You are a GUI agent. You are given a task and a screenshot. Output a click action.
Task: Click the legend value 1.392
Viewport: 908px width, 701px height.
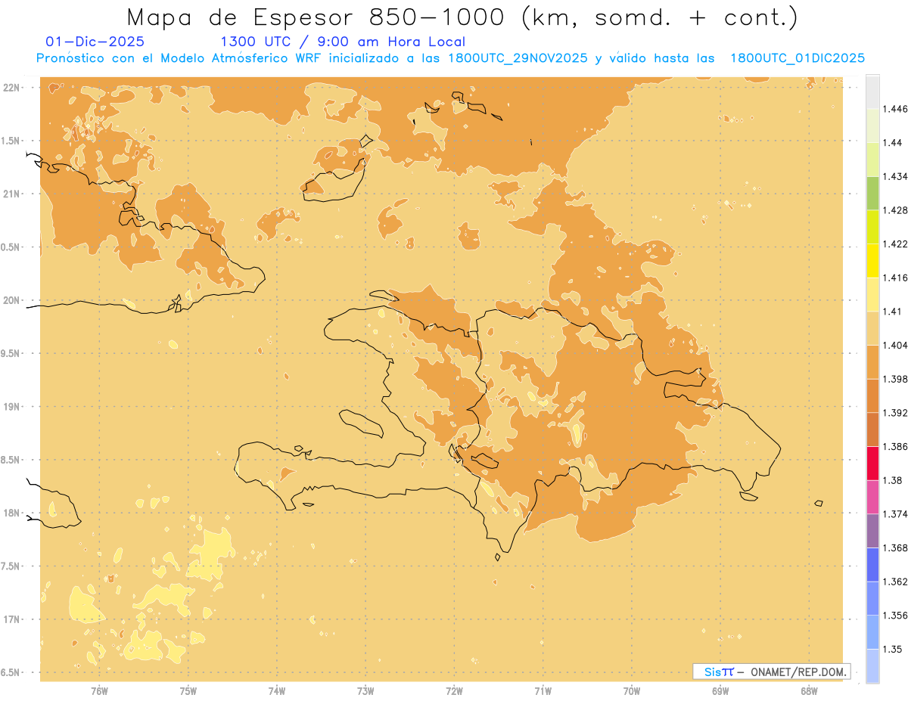pos(895,413)
